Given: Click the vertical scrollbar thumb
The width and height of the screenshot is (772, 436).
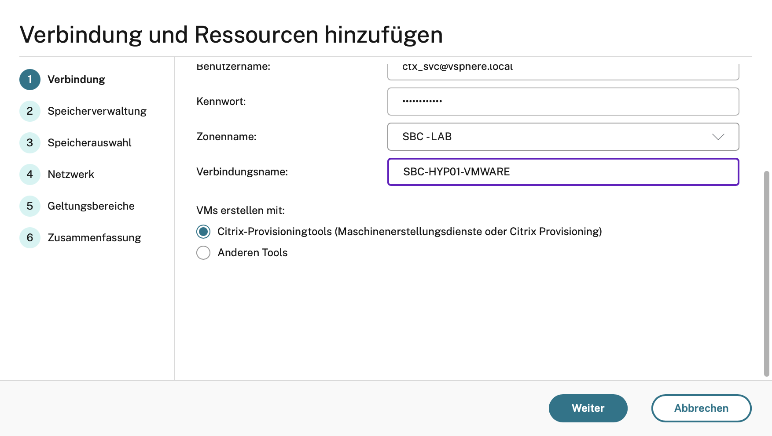Looking at the screenshot, I should [767, 274].
